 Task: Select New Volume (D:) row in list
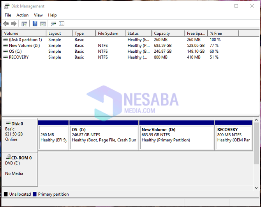[x=24, y=45]
